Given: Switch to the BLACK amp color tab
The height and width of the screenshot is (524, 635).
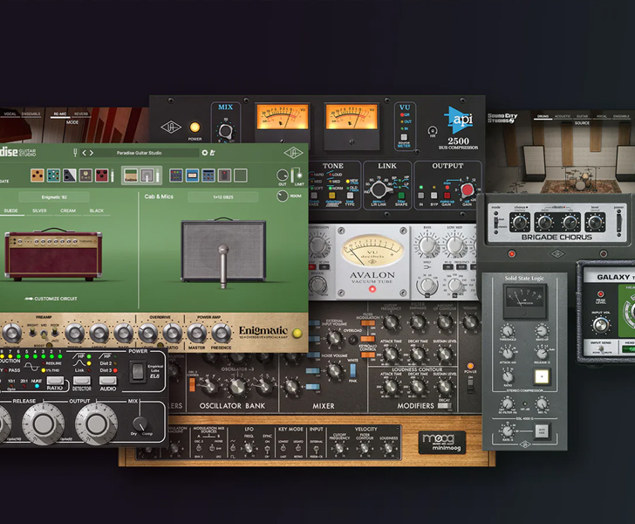Looking at the screenshot, I should [x=97, y=210].
